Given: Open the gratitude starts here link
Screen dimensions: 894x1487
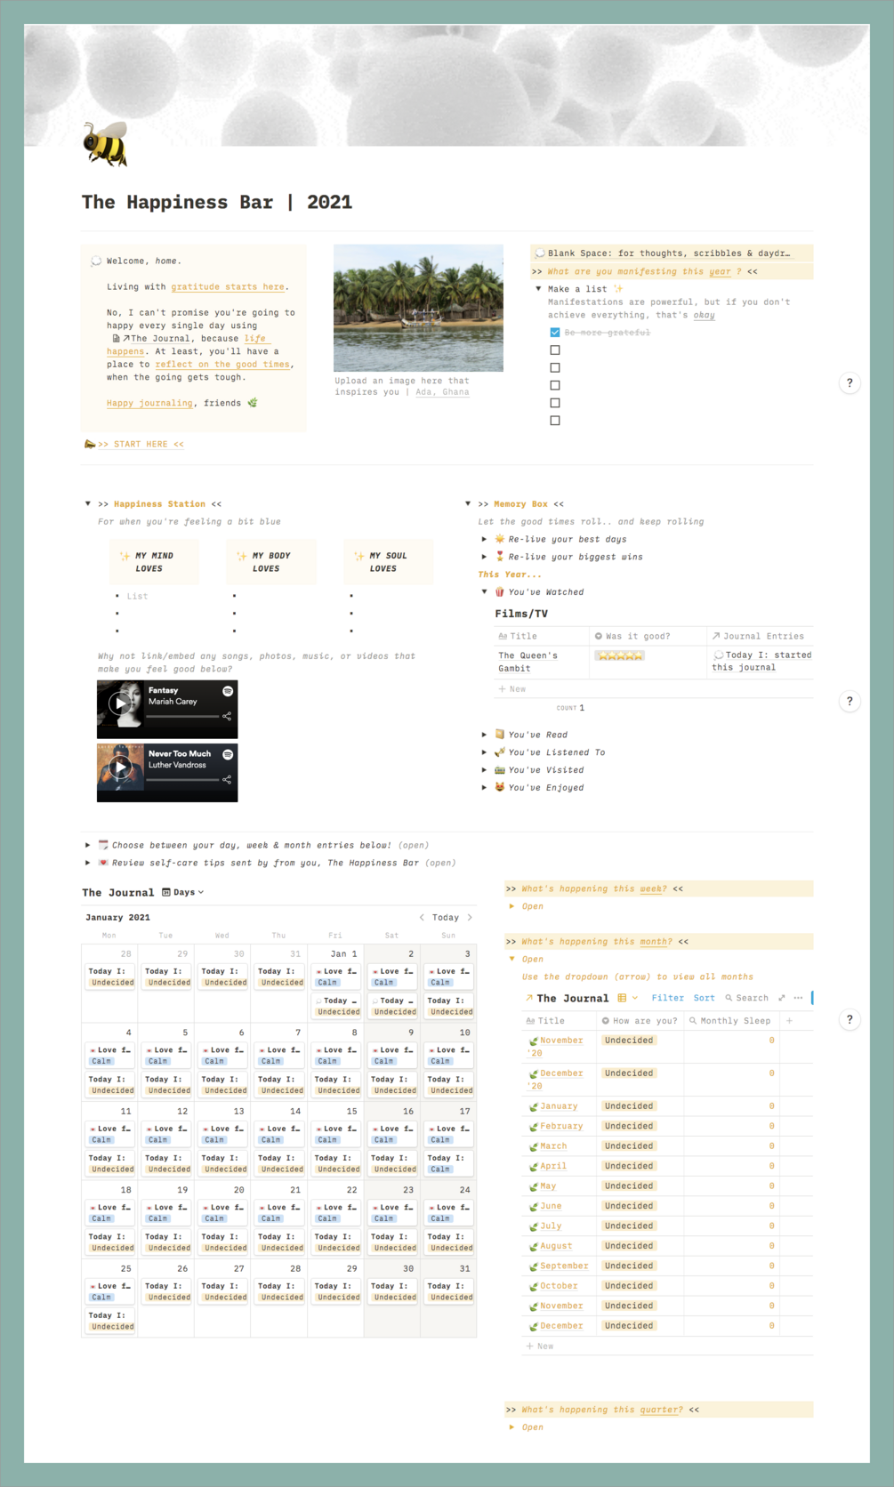Looking at the screenshot, I should 228,286.
